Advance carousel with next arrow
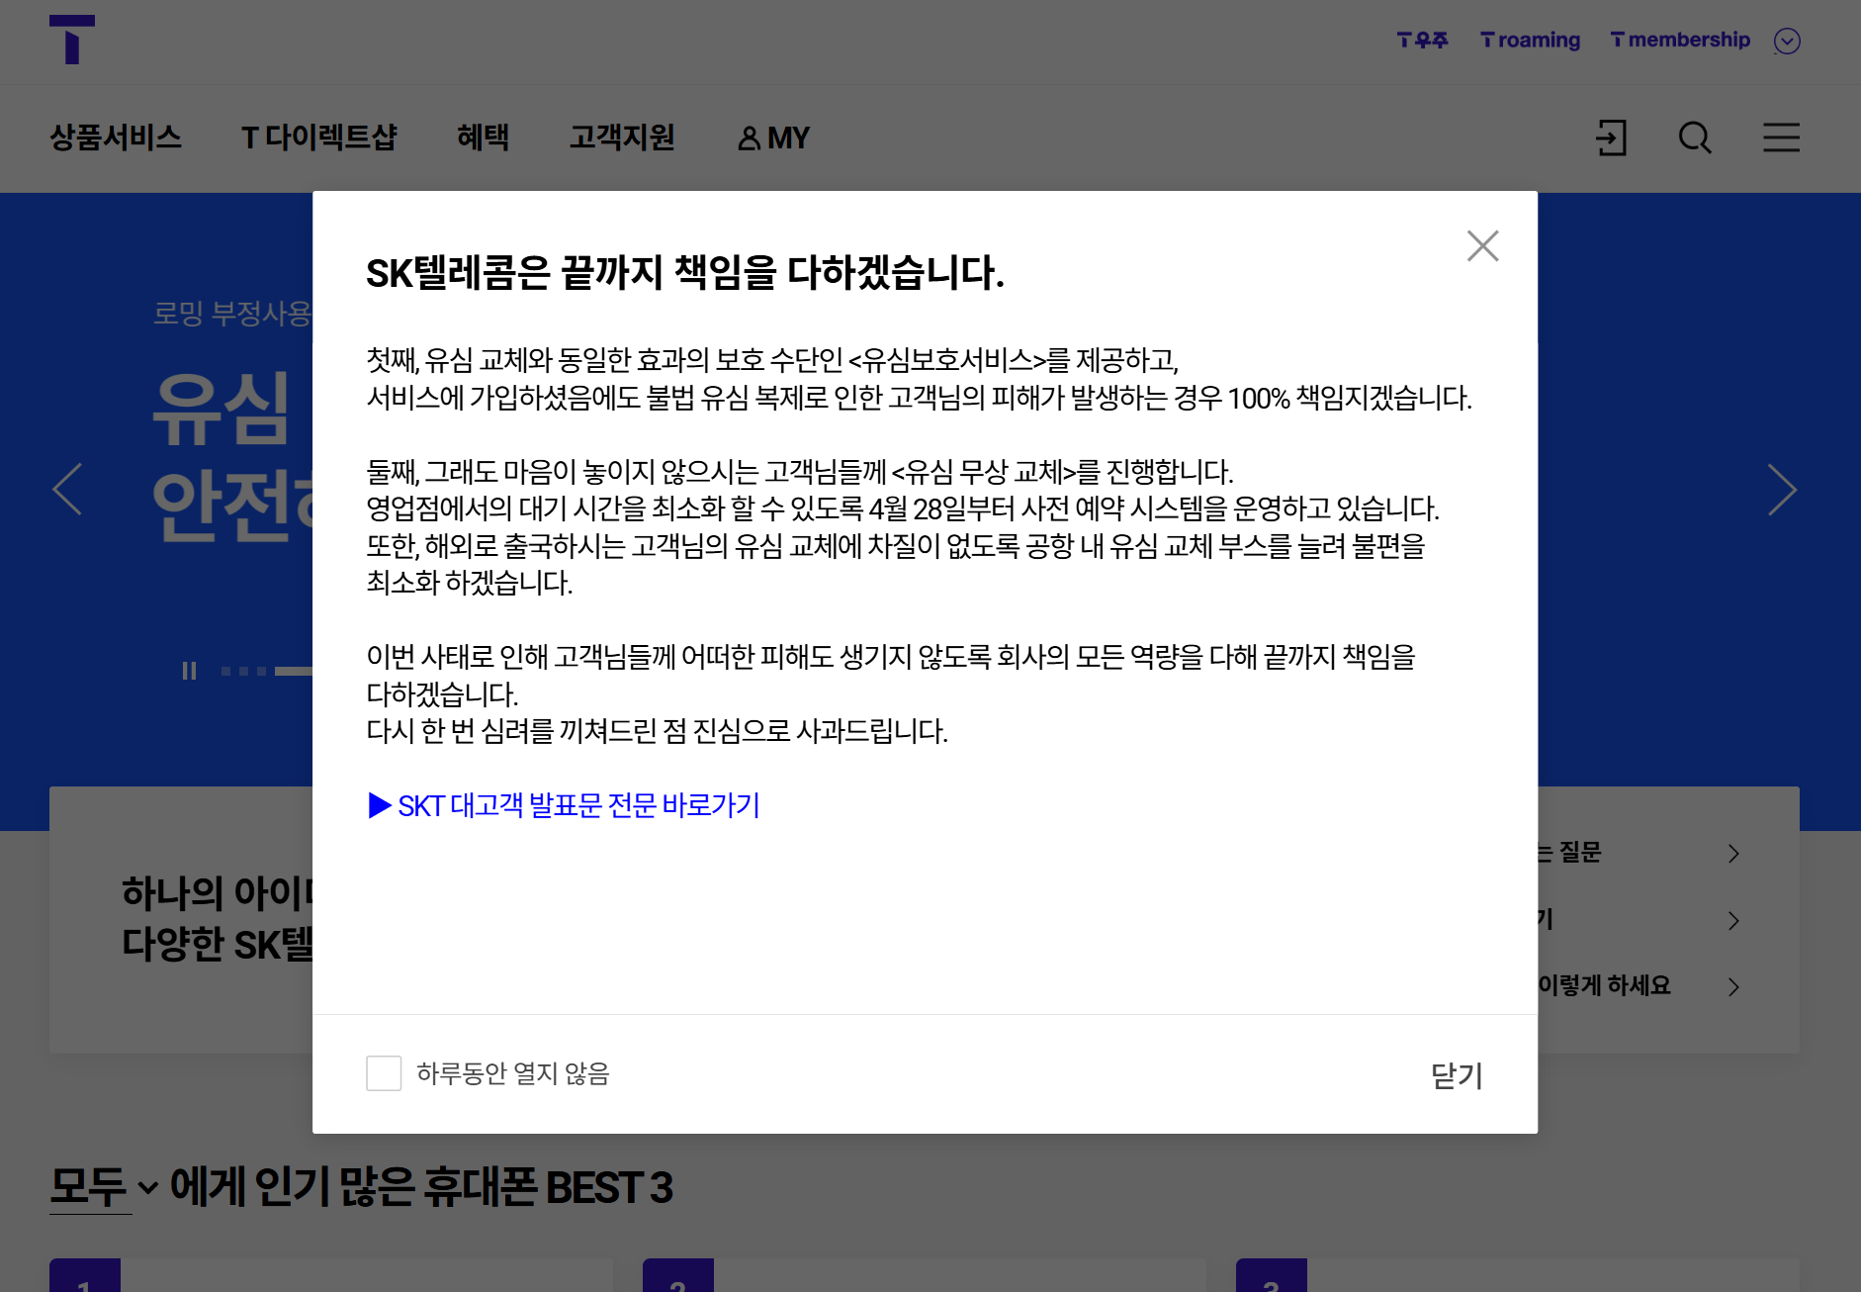 (1782, 489)
